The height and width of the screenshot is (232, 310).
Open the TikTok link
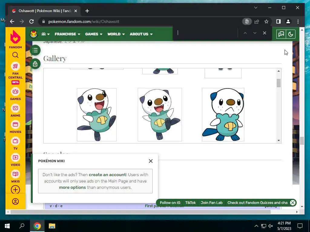point(190,203)
